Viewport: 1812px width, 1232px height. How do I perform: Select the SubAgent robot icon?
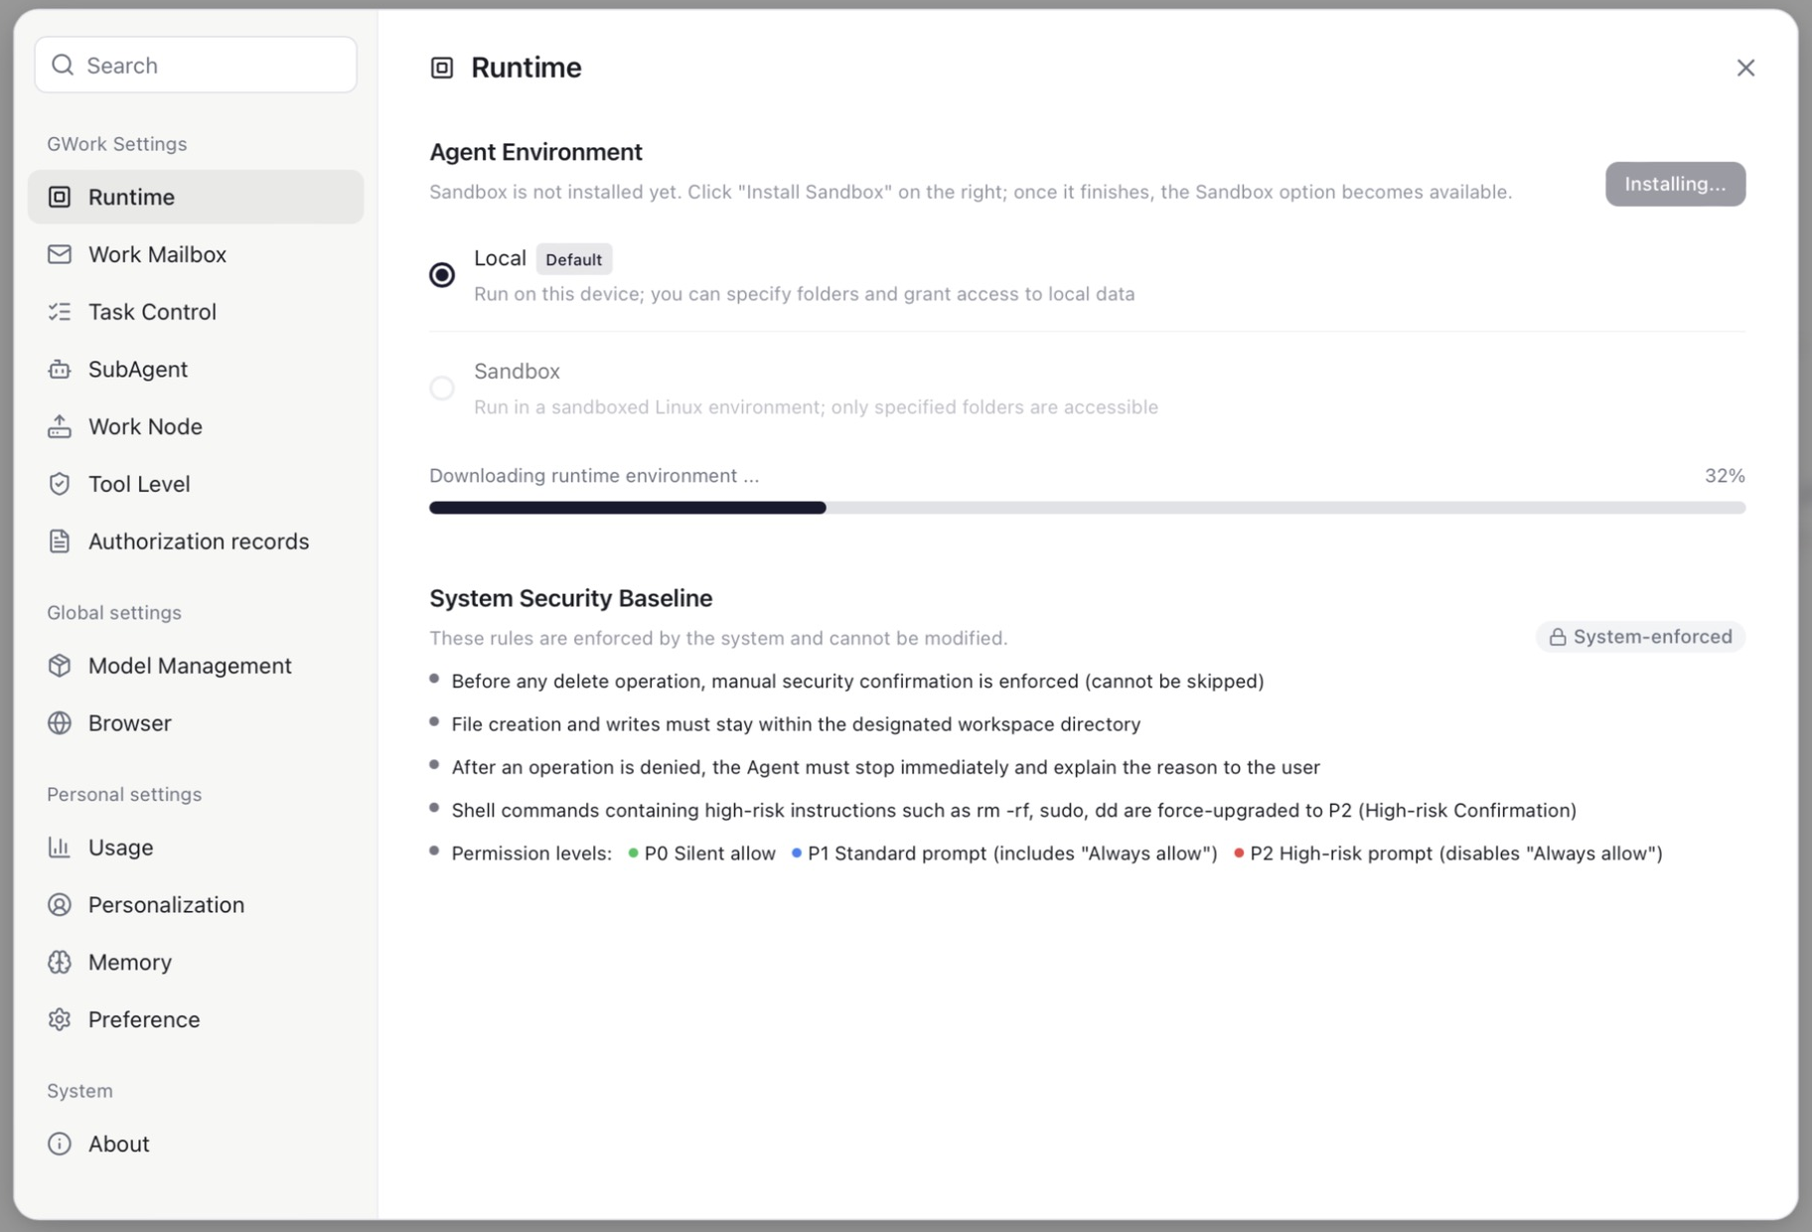60,370
